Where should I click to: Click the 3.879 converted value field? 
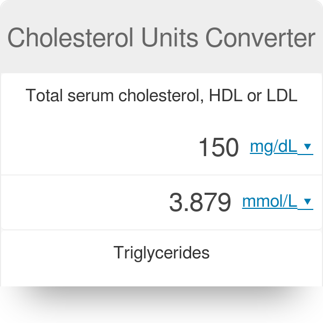coord(200,202)
